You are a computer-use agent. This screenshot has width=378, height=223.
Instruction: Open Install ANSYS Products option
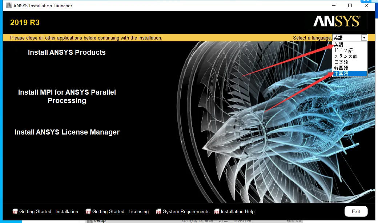67,52
